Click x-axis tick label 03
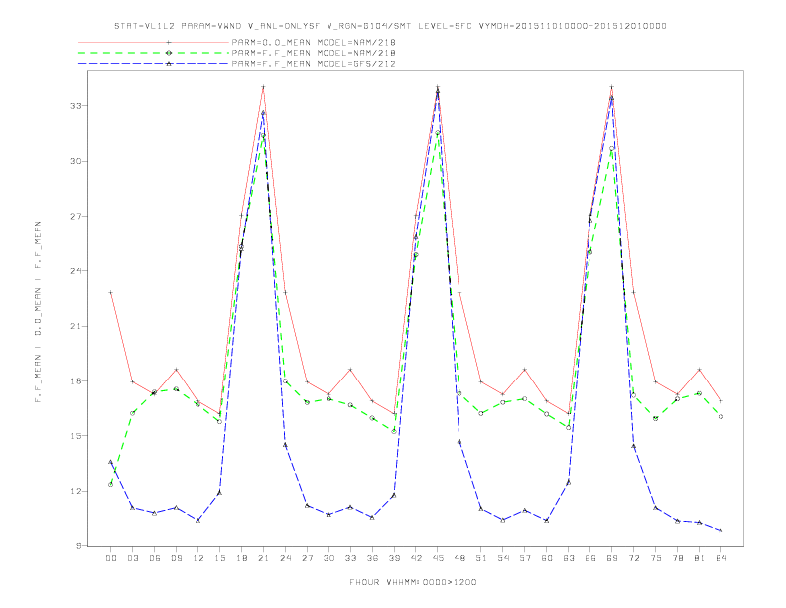Screen dimensions: 786x608 132,558
